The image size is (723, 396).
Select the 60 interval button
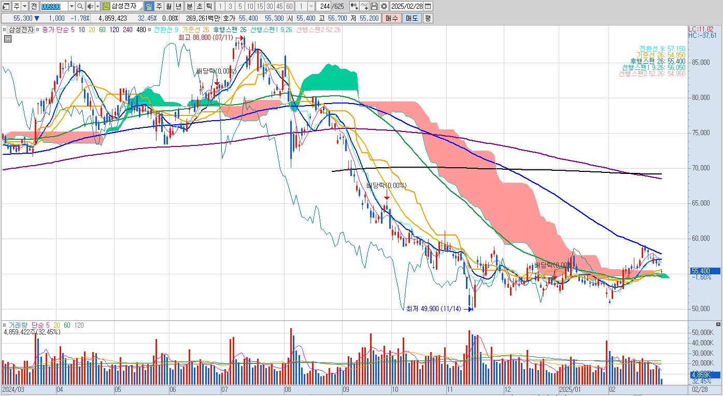[289, 6]
